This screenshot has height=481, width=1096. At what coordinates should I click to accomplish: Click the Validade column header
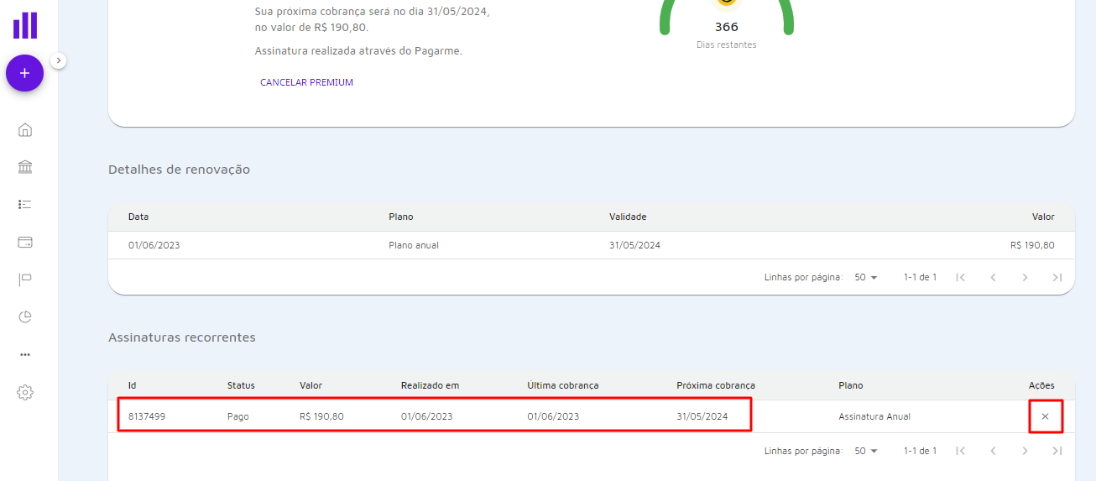point(628,217)
